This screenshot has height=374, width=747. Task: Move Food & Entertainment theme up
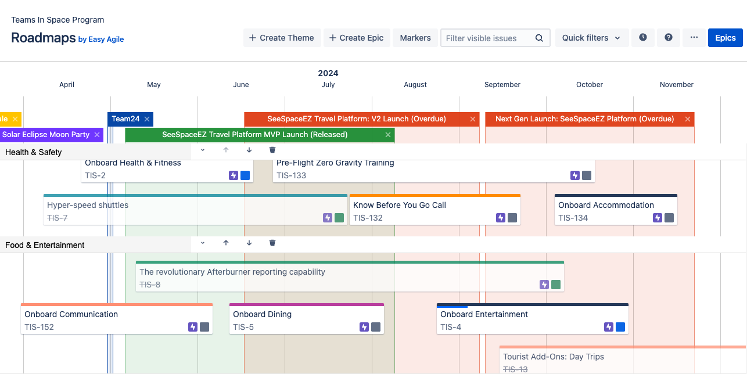226,243
